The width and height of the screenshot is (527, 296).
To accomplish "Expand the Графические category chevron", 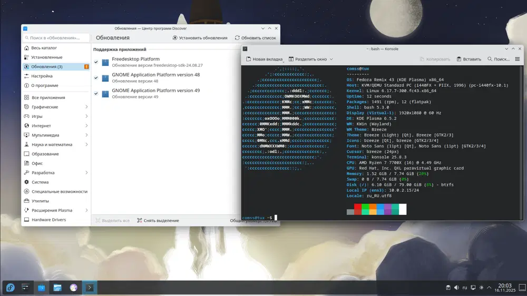I will tap(86, 107).
